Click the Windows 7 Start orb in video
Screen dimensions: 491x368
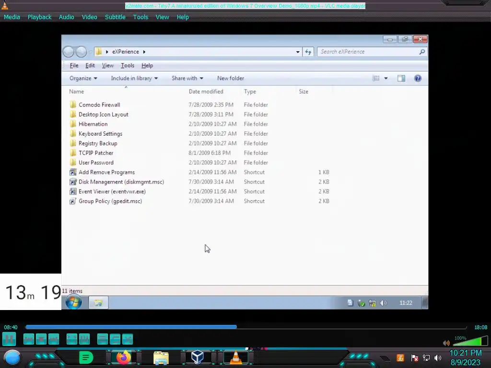73,302
